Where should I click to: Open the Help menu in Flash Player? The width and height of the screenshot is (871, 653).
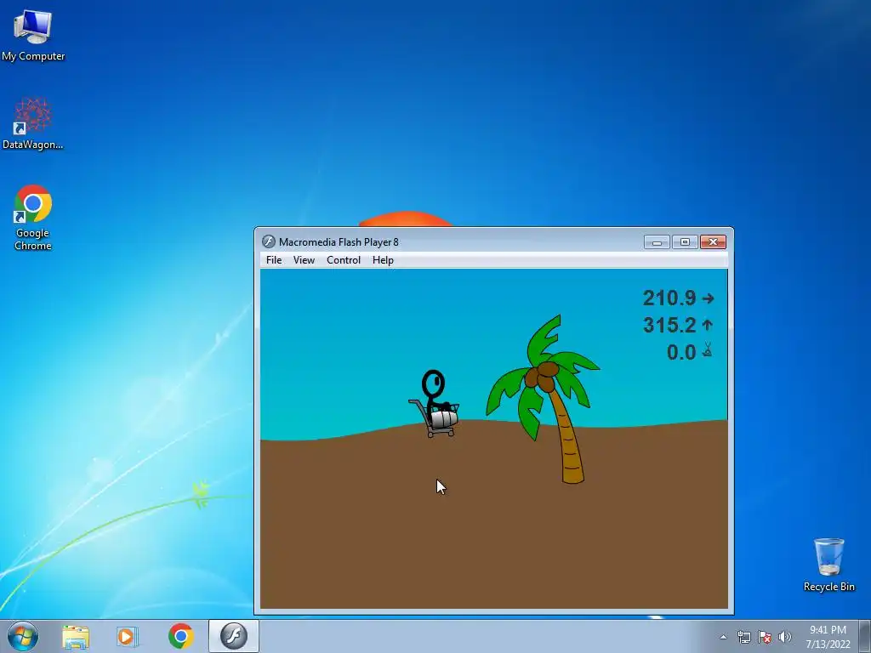click(x=383, y=260)
